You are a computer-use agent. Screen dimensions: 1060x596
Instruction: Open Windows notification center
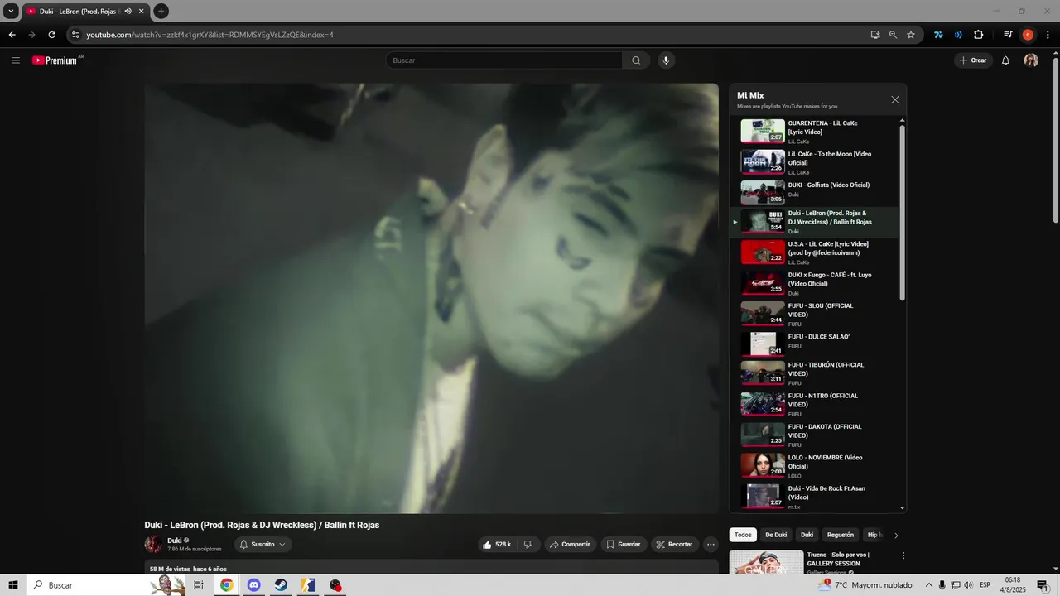1043,585
